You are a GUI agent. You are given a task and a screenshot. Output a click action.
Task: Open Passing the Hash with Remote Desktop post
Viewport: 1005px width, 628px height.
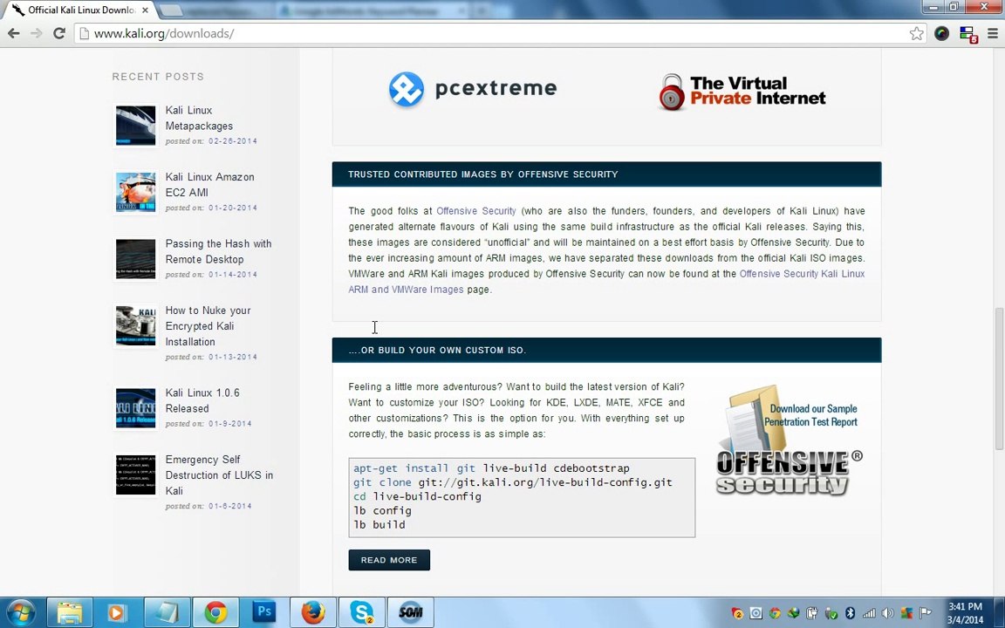(x=218, y=251)
